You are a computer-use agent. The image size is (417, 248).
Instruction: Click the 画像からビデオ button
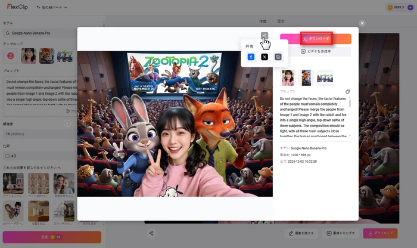341,233
